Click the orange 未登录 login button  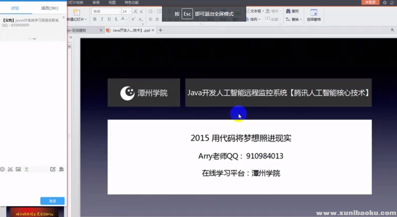pos(370,3)
